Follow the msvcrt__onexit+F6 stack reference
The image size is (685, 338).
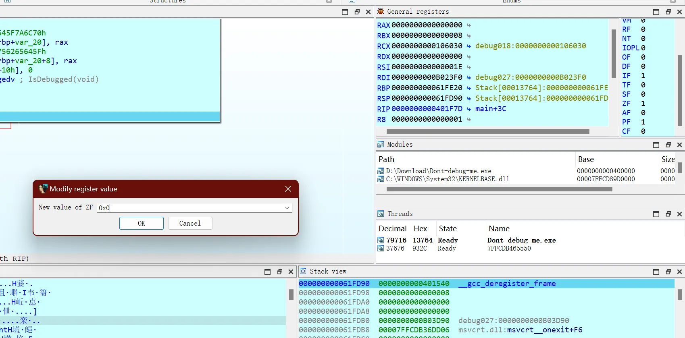(x=544, y=330)
